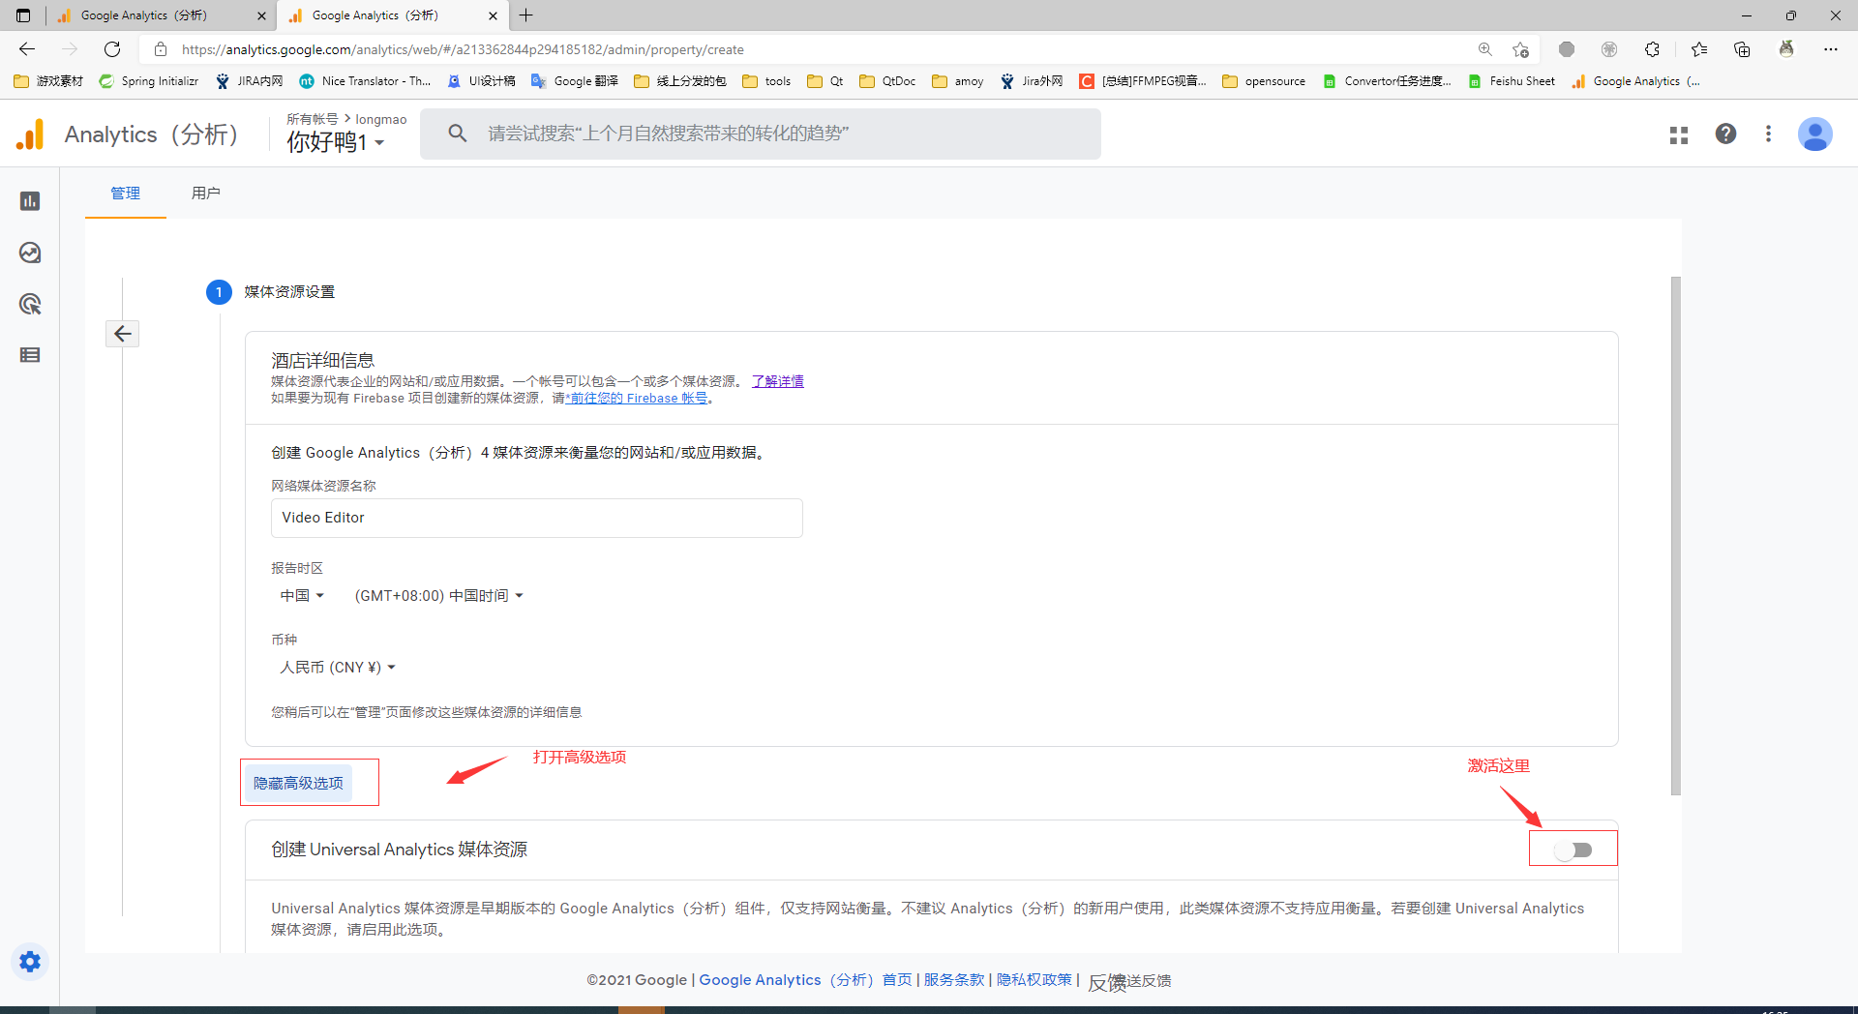The width and height of the screenshot is (1858, 1014).
Task: Open the amoy bookmark folder
Action: coord(958,81)
